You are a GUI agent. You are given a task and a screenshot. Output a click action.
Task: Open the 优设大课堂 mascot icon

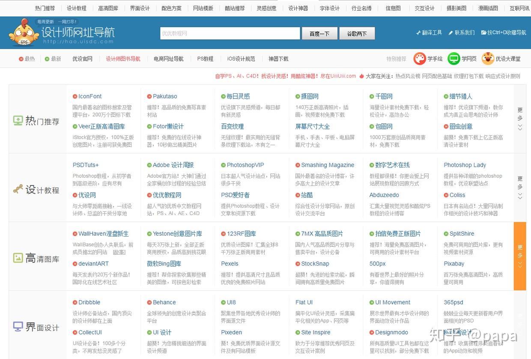[x=488, y=59]
